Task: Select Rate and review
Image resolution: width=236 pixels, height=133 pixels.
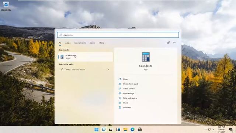Action: pos(130,98)
